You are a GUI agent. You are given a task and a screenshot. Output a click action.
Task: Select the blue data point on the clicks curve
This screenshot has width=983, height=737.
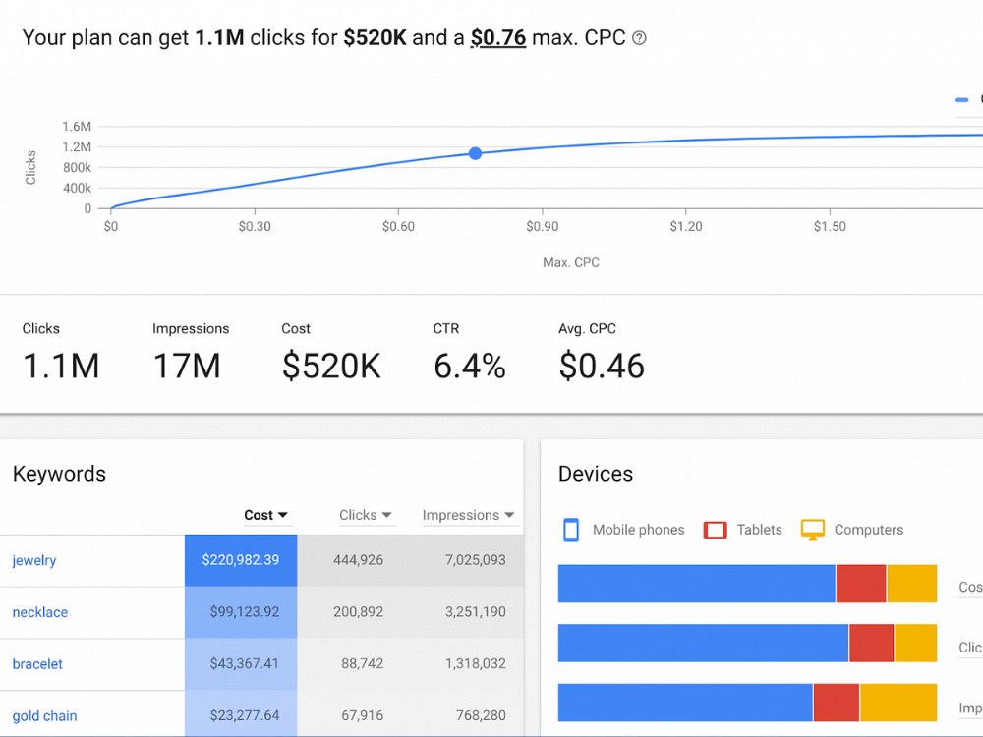coord(475,153)
